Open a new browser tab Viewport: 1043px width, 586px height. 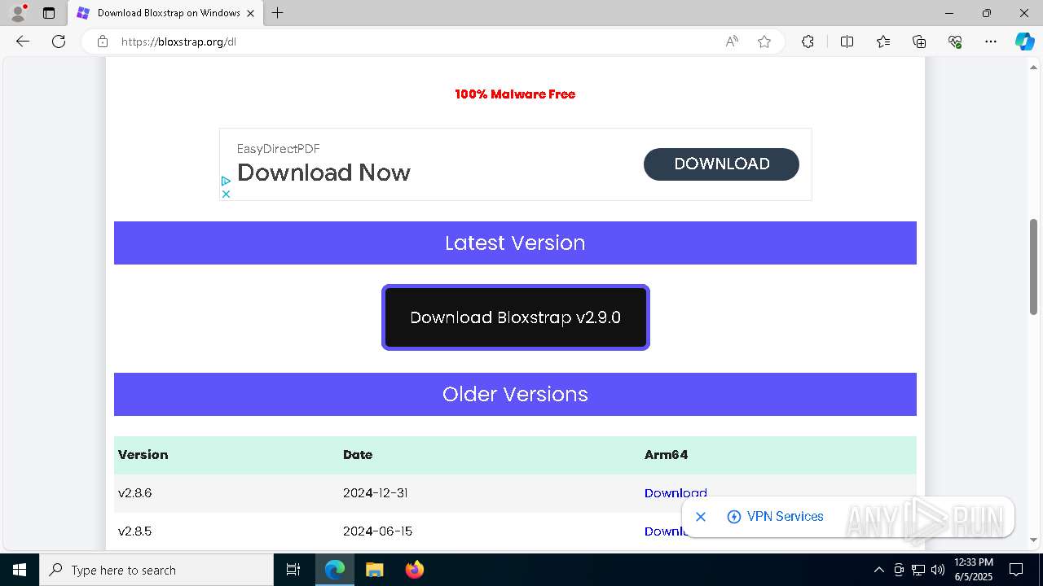278,13
